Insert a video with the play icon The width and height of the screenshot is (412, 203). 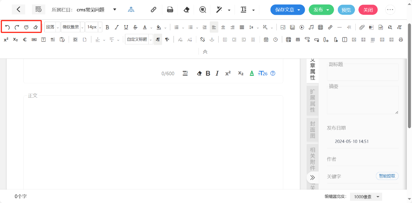point(302,27)
